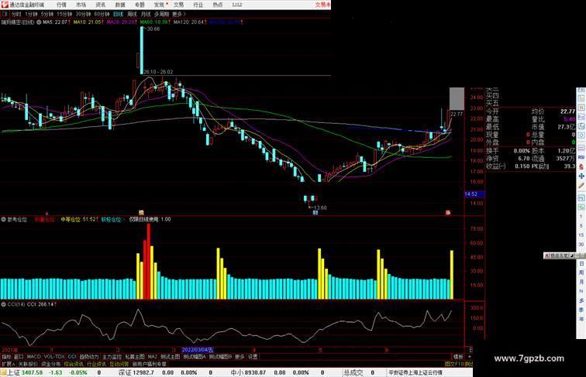Screen dimensions: 586x377
Task: Click the RSI icon in right sidebar
Action: click(581, 157)
